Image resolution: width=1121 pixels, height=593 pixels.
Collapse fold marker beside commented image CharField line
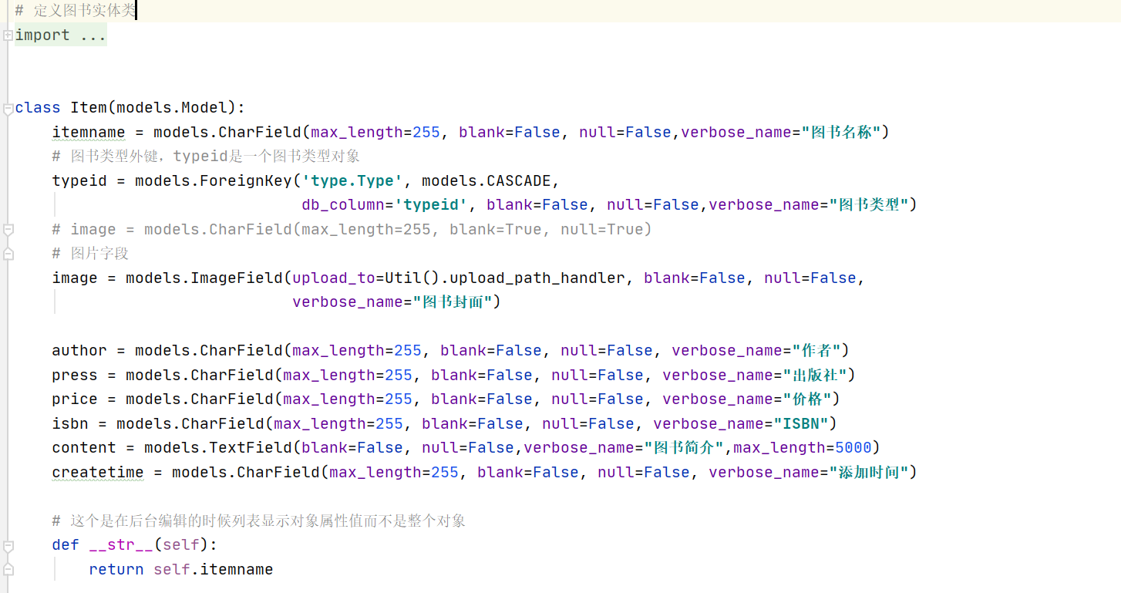tap(8, 230)
